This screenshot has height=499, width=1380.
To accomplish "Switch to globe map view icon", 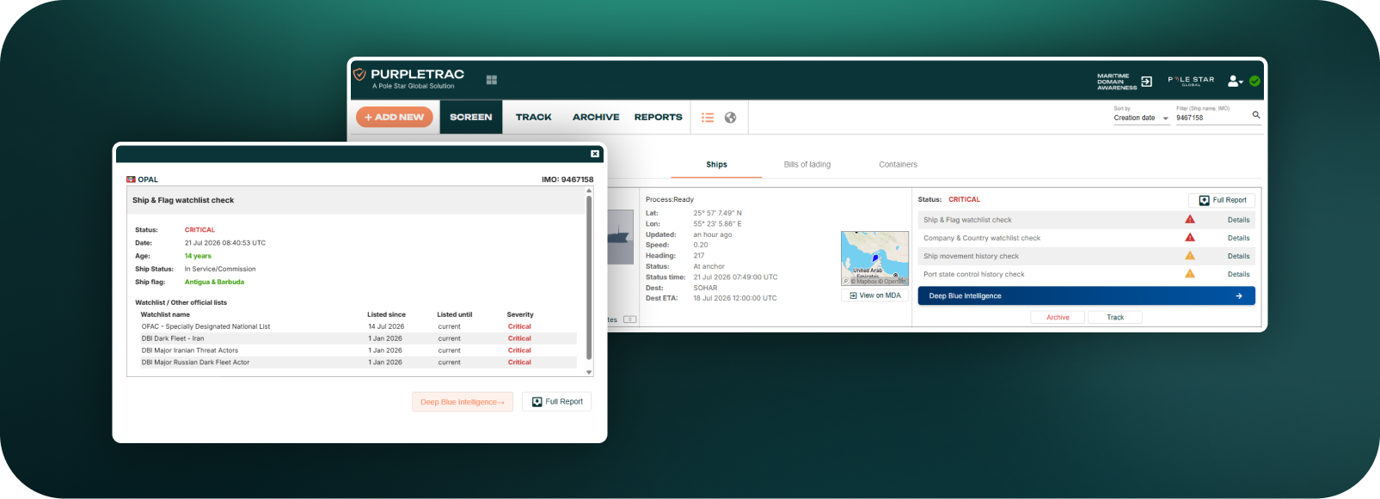I will (x=730, y=118).
